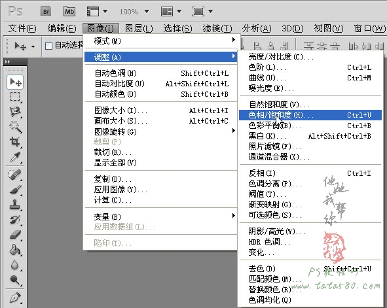Choose 反相(I) from submenu

tap(310, 173)
